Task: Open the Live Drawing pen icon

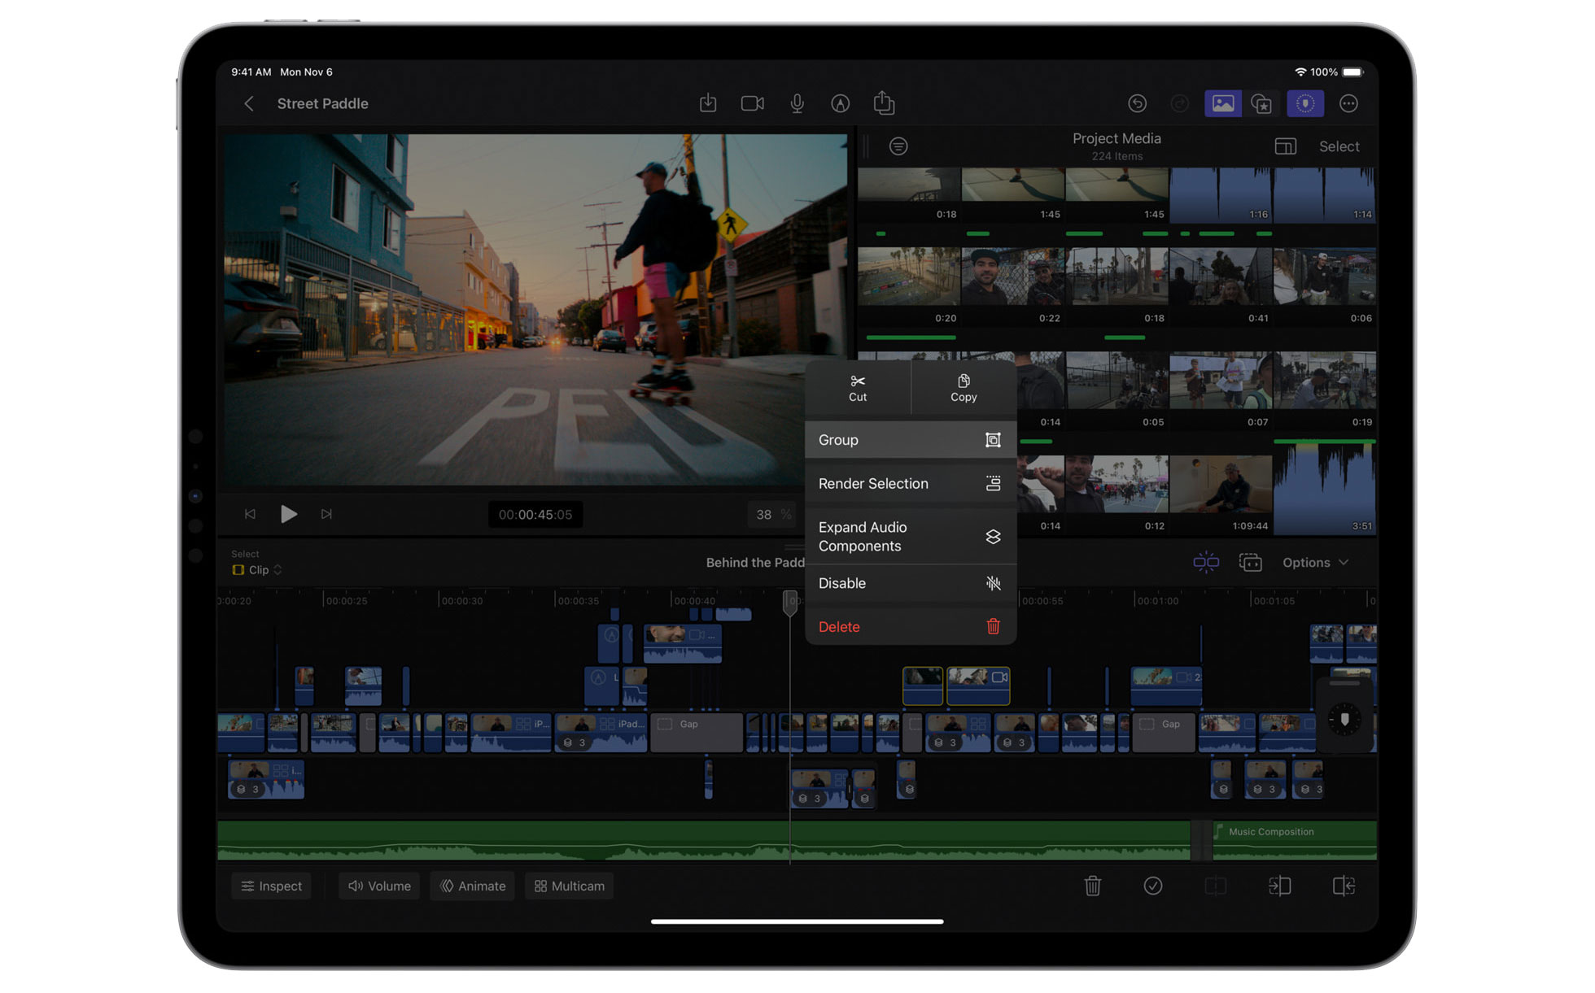Action: click(x=840, y=103)
